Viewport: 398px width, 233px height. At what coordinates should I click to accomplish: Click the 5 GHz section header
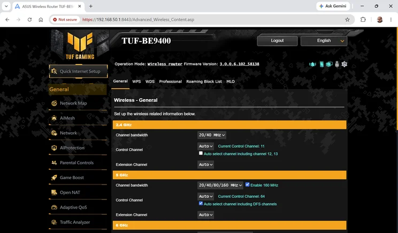click(229, 175)
